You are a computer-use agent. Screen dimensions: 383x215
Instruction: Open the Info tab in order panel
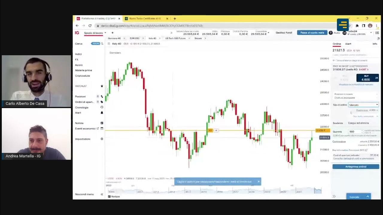375,44
